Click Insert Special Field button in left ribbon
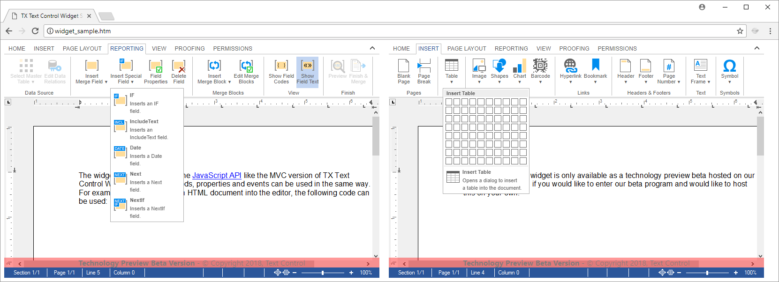The height and width of the screenshot is (282, 779). [x=126, y=72]
